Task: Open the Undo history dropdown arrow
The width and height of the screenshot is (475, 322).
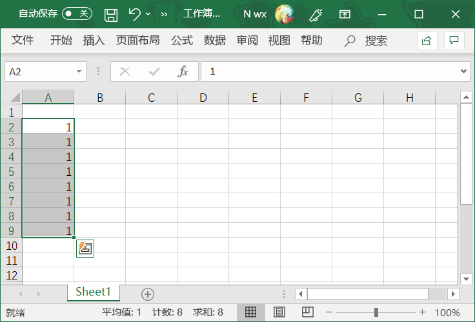Action: [148, 14]
